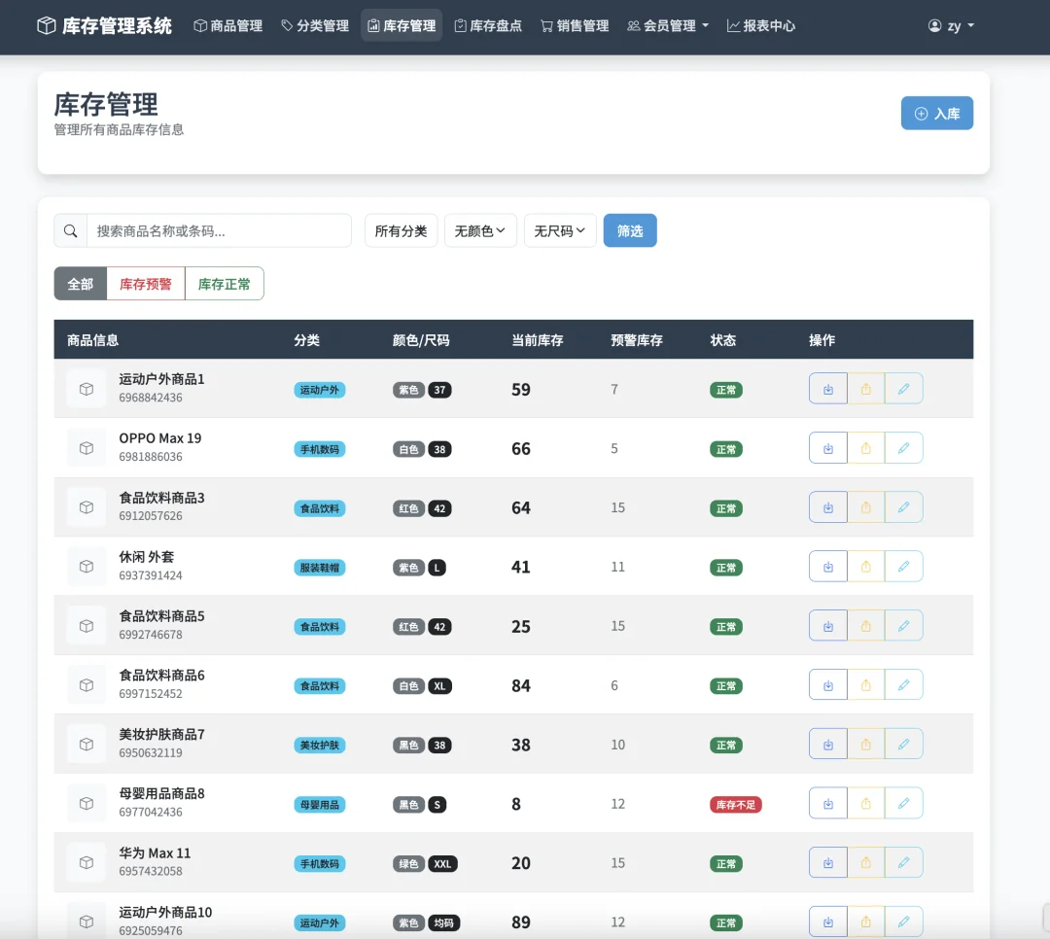Click the 筛选 filter button
Screen dimensions: 1050x939
coord(630,231)
